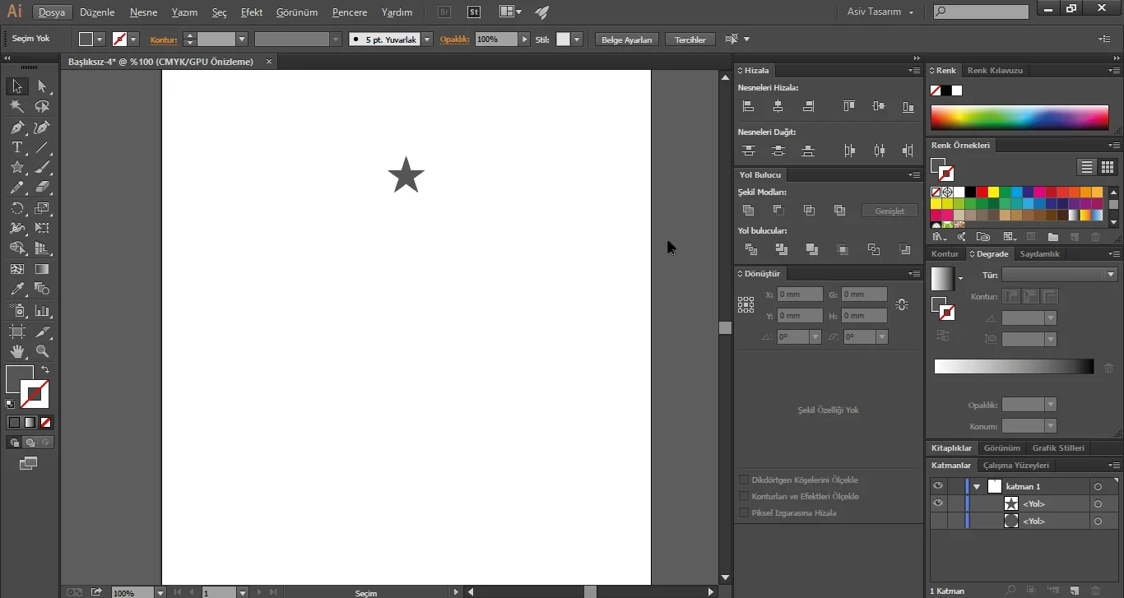Click the Divide pathfinder icon

(750, 249)
